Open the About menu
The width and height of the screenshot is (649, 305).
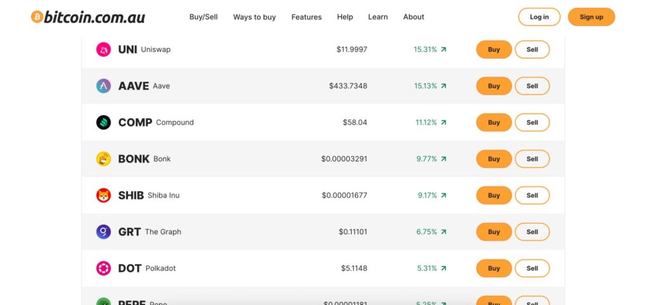(413, 17)
